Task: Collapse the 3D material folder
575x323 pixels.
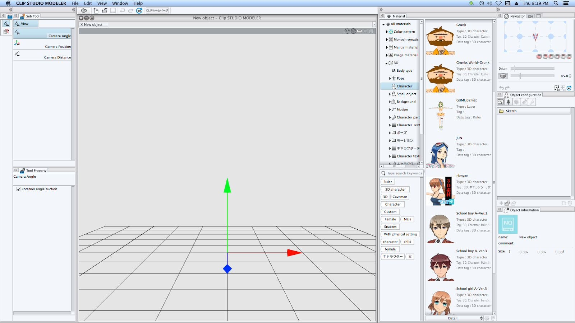Action: click(x=387, y=63)
